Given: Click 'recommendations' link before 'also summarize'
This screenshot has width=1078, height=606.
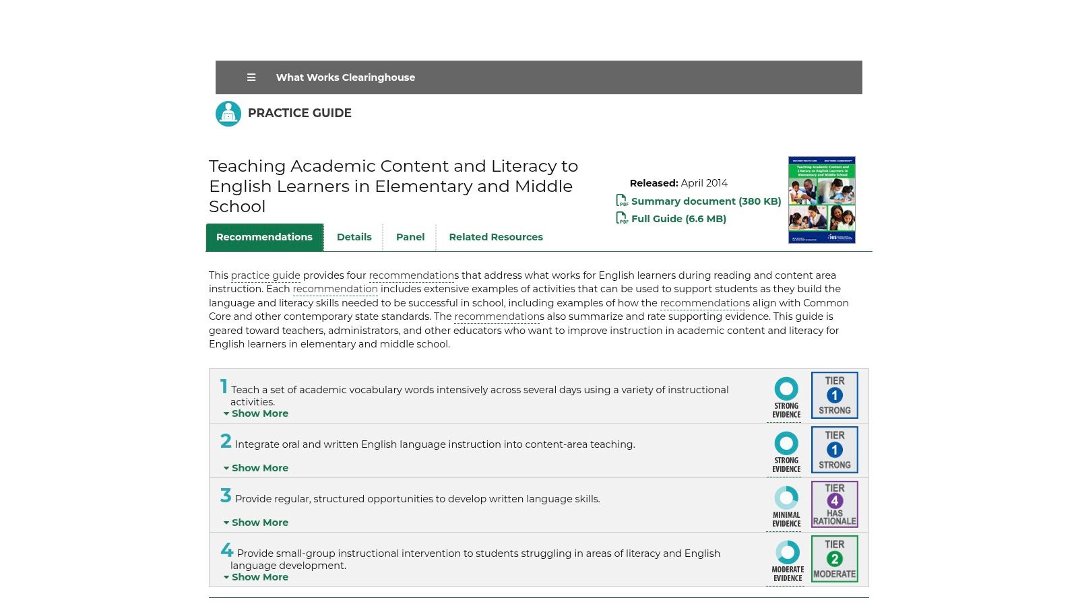Looking at the screenshot, I should coord(497,316).
